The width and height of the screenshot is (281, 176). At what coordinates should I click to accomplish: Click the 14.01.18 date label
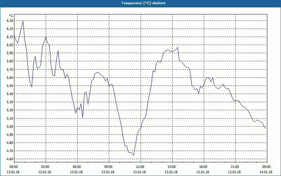(x=266, y=172)
